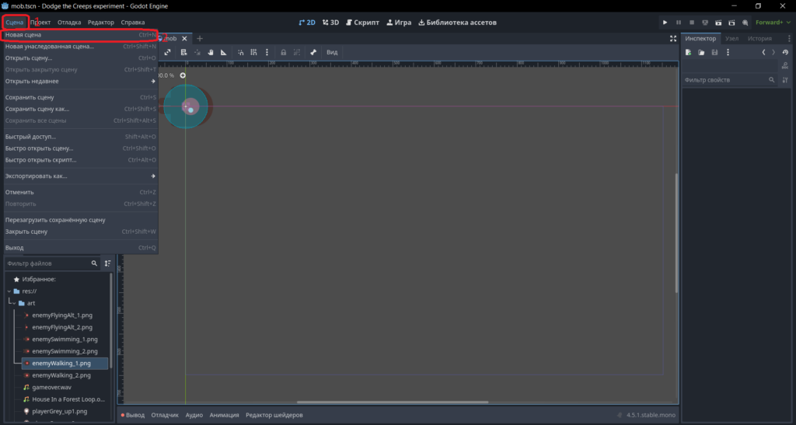
Task: Run the current scene icon
Action: point(718,23)
